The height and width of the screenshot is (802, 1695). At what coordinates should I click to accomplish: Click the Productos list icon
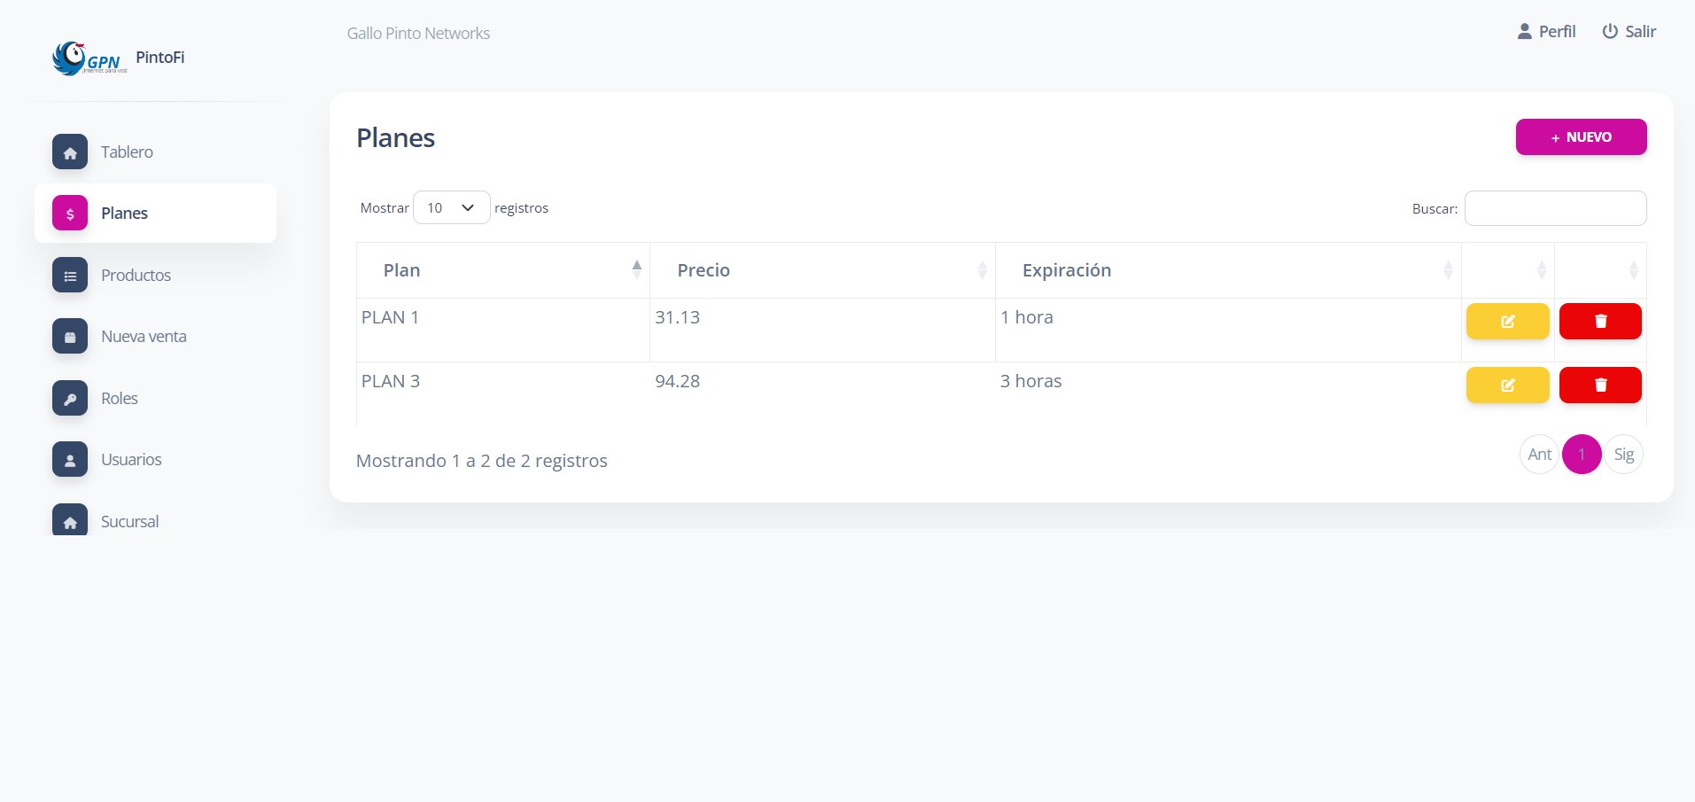[x=70, y=276]
